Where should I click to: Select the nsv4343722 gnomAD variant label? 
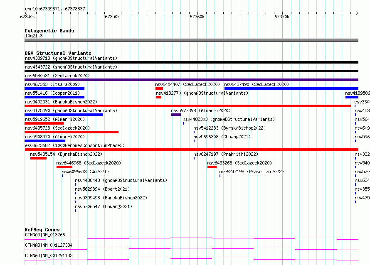[71, 67]
